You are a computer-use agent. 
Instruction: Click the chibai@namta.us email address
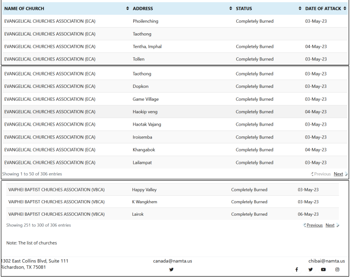(326, 261)
